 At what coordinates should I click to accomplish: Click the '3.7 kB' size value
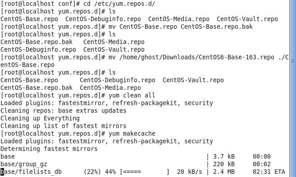click(224, 156)
